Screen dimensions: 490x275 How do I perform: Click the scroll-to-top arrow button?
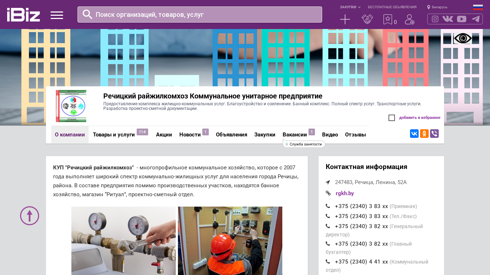(29, 216)
